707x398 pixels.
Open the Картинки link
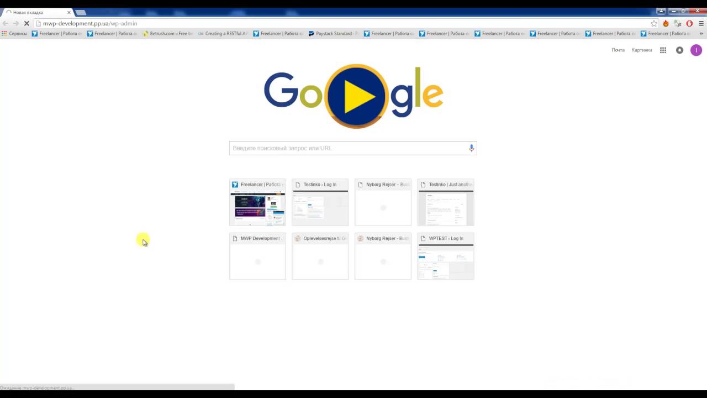tap(642, 50)
